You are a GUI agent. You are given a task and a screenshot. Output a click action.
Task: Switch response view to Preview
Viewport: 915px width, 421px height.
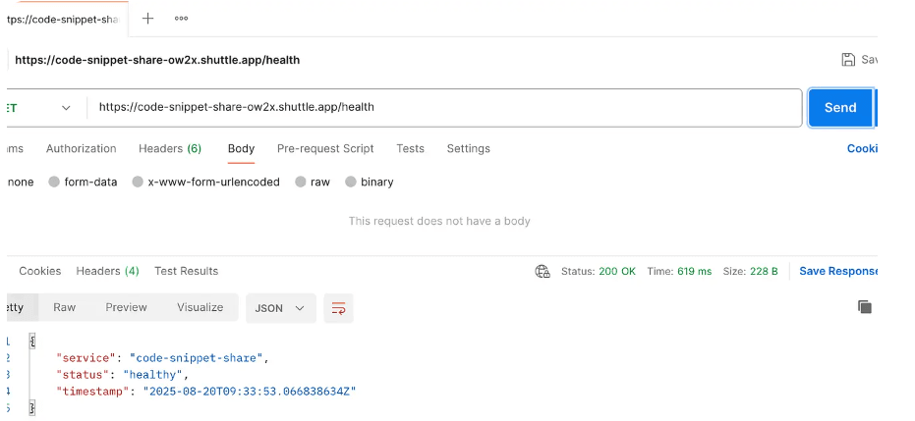coord(126,307)
